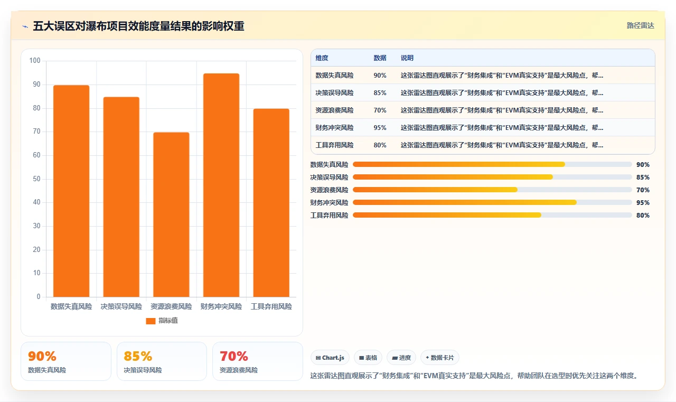Open the 70% 资源浪费风险 stat card
This screenshot has width=676, height=402.
[257, 361]
